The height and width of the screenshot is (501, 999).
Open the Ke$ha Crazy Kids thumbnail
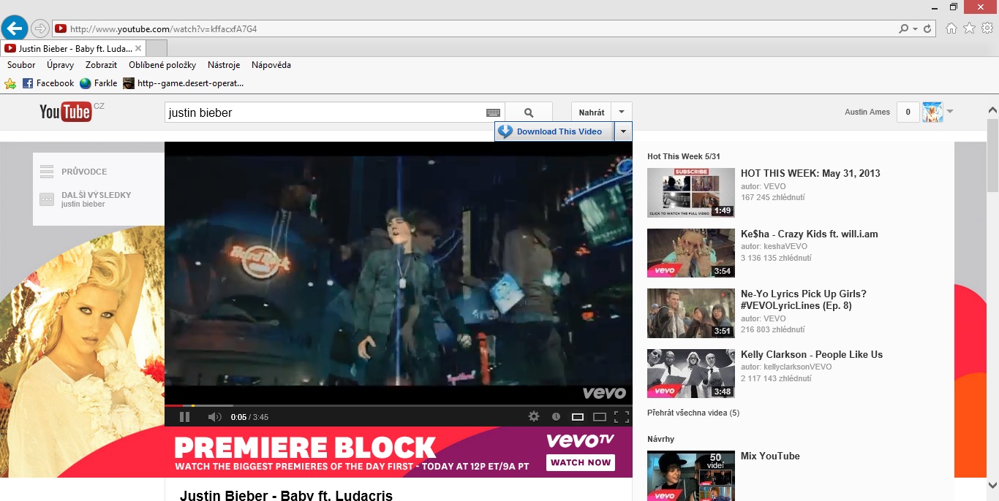[691, 253]
